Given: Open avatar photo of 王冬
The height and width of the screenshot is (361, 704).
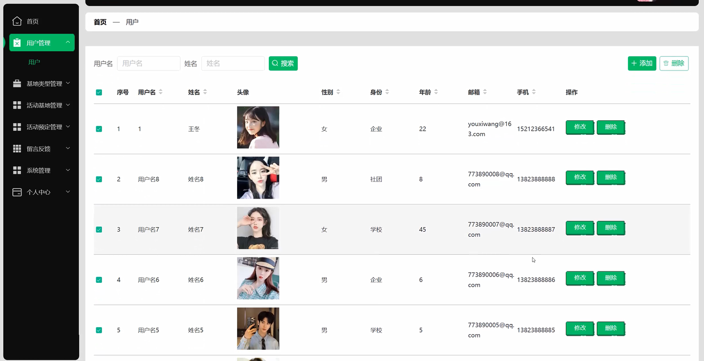Looking at the screenshot, I should click(258, 127).
